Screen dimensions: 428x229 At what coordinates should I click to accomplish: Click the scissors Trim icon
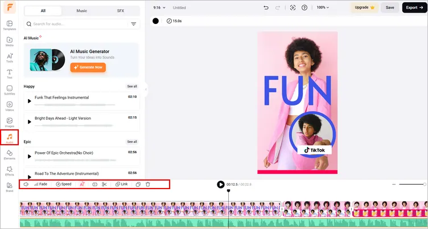pyautogui.click(x=104, y=184)
